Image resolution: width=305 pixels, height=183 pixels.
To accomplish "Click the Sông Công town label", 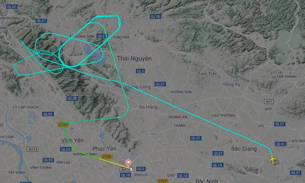I will tap(139, 87).
